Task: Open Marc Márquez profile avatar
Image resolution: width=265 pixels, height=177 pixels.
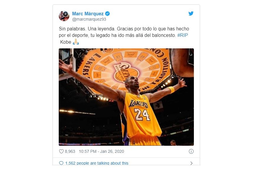Action: [x=64, y=16]
